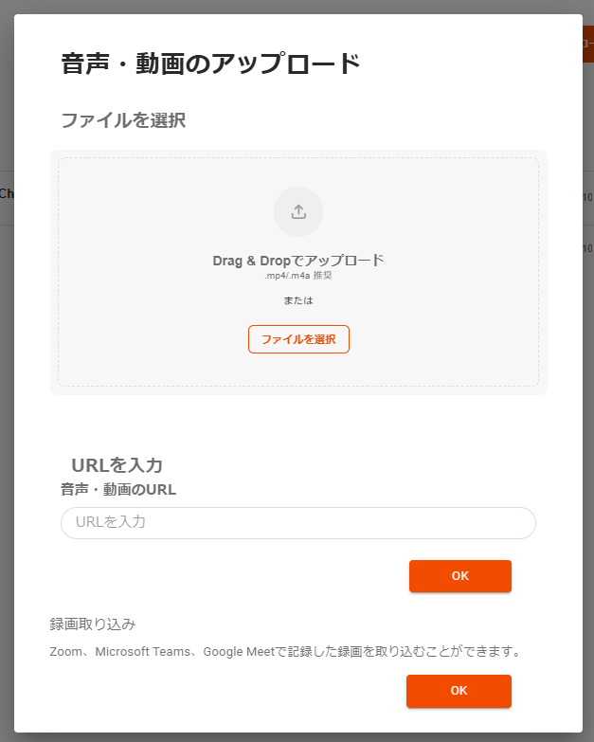Click the Drag & Dropでアップロード text
The height and width of the screenshot is (742, 594).
298,260
